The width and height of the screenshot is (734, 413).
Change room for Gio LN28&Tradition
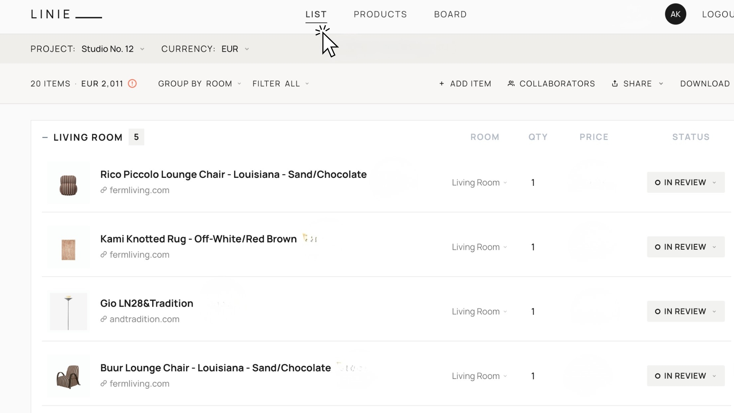[479, 312]
